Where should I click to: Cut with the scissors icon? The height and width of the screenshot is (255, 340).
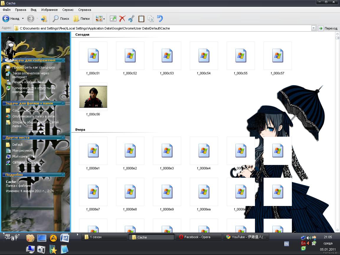[131, 19]
